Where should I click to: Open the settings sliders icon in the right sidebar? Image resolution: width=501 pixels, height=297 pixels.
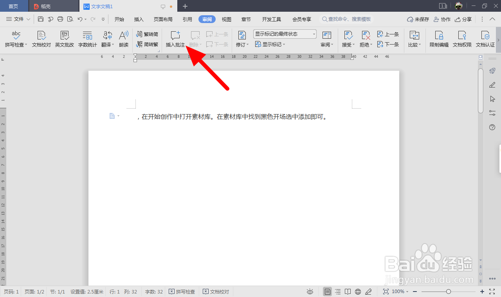tap(492, 113)
